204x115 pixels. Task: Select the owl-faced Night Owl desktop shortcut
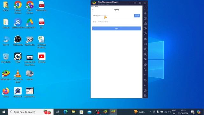pos(30,41)
